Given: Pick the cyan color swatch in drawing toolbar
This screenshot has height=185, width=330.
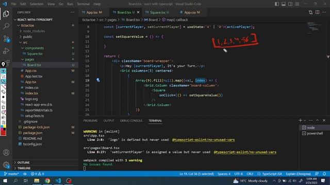Looking at the screenshot, I should (x=2, y=127).
